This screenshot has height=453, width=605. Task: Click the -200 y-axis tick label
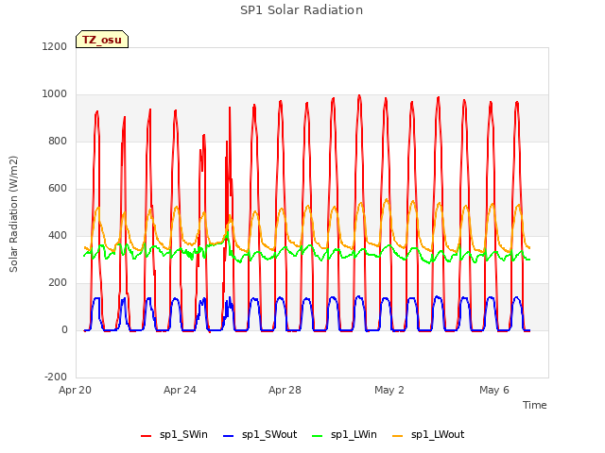pos(56,377)
